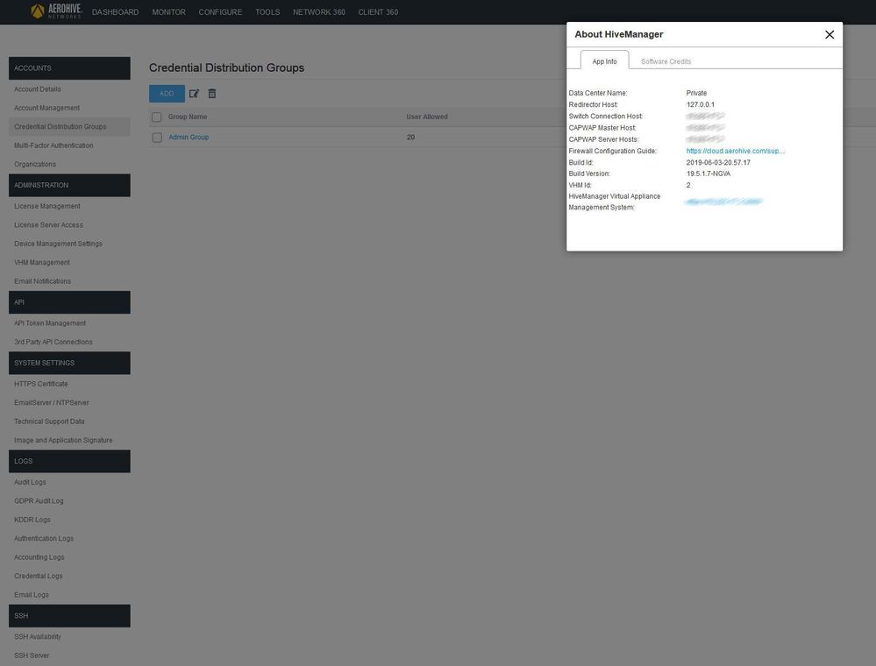876x666 pixels.
Task: Open License Server Access page
Action: pyautogui.click(x=48, y=225)
